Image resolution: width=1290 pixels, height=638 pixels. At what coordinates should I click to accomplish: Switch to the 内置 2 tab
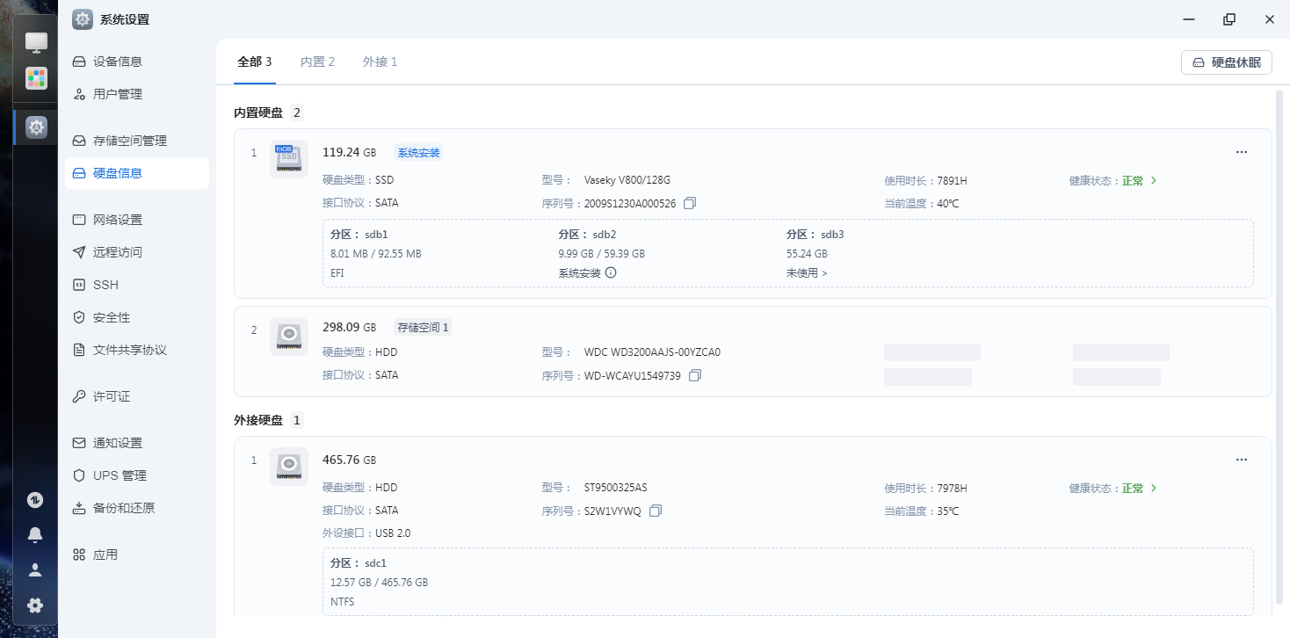(317, 62)
